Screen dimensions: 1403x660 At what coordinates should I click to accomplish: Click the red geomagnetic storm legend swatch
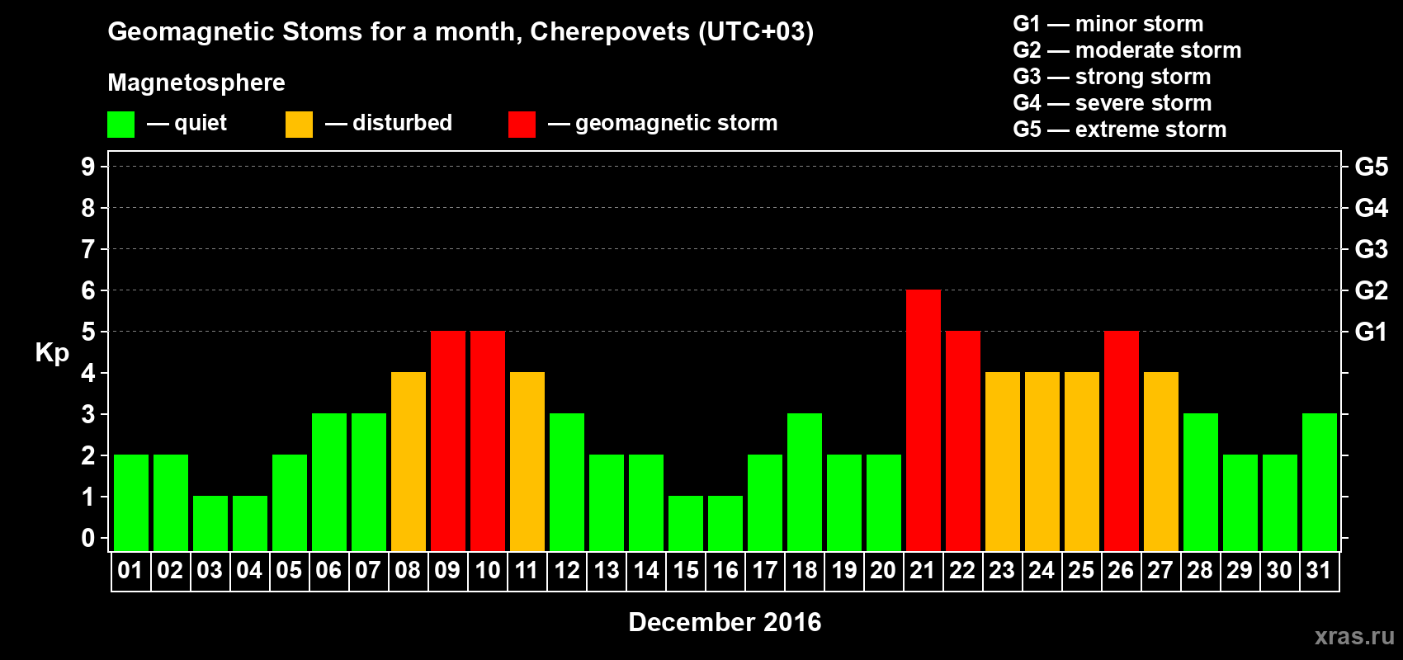click(x=522, y=125)
